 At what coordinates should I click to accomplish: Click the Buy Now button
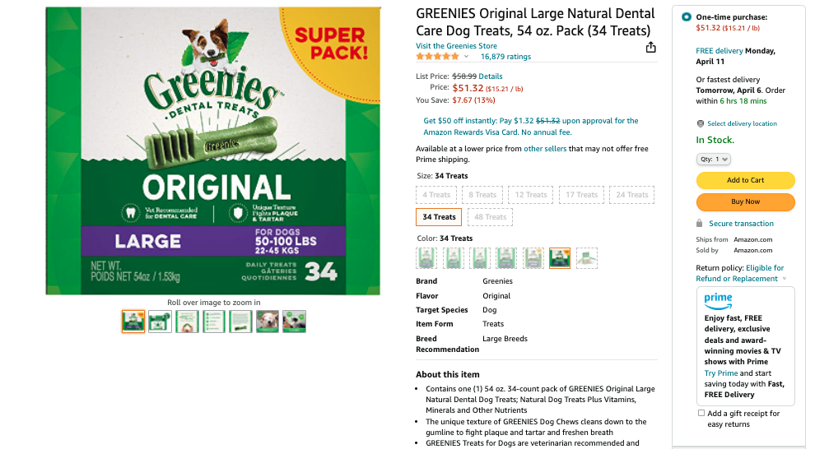(x=745, y=201)
